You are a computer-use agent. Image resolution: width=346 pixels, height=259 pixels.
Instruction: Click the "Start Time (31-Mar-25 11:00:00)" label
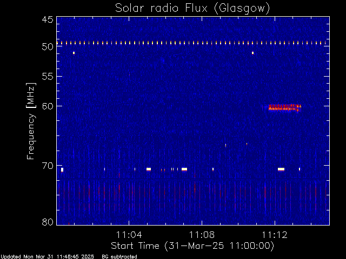192,246
